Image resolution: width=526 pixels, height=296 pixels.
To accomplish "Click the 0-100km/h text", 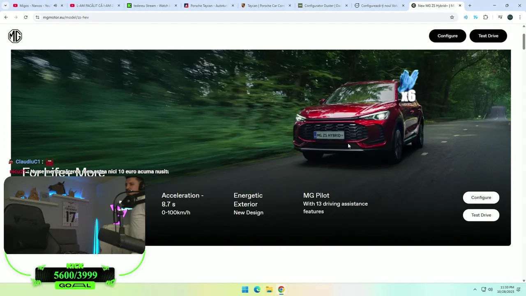I will point(176,213).
